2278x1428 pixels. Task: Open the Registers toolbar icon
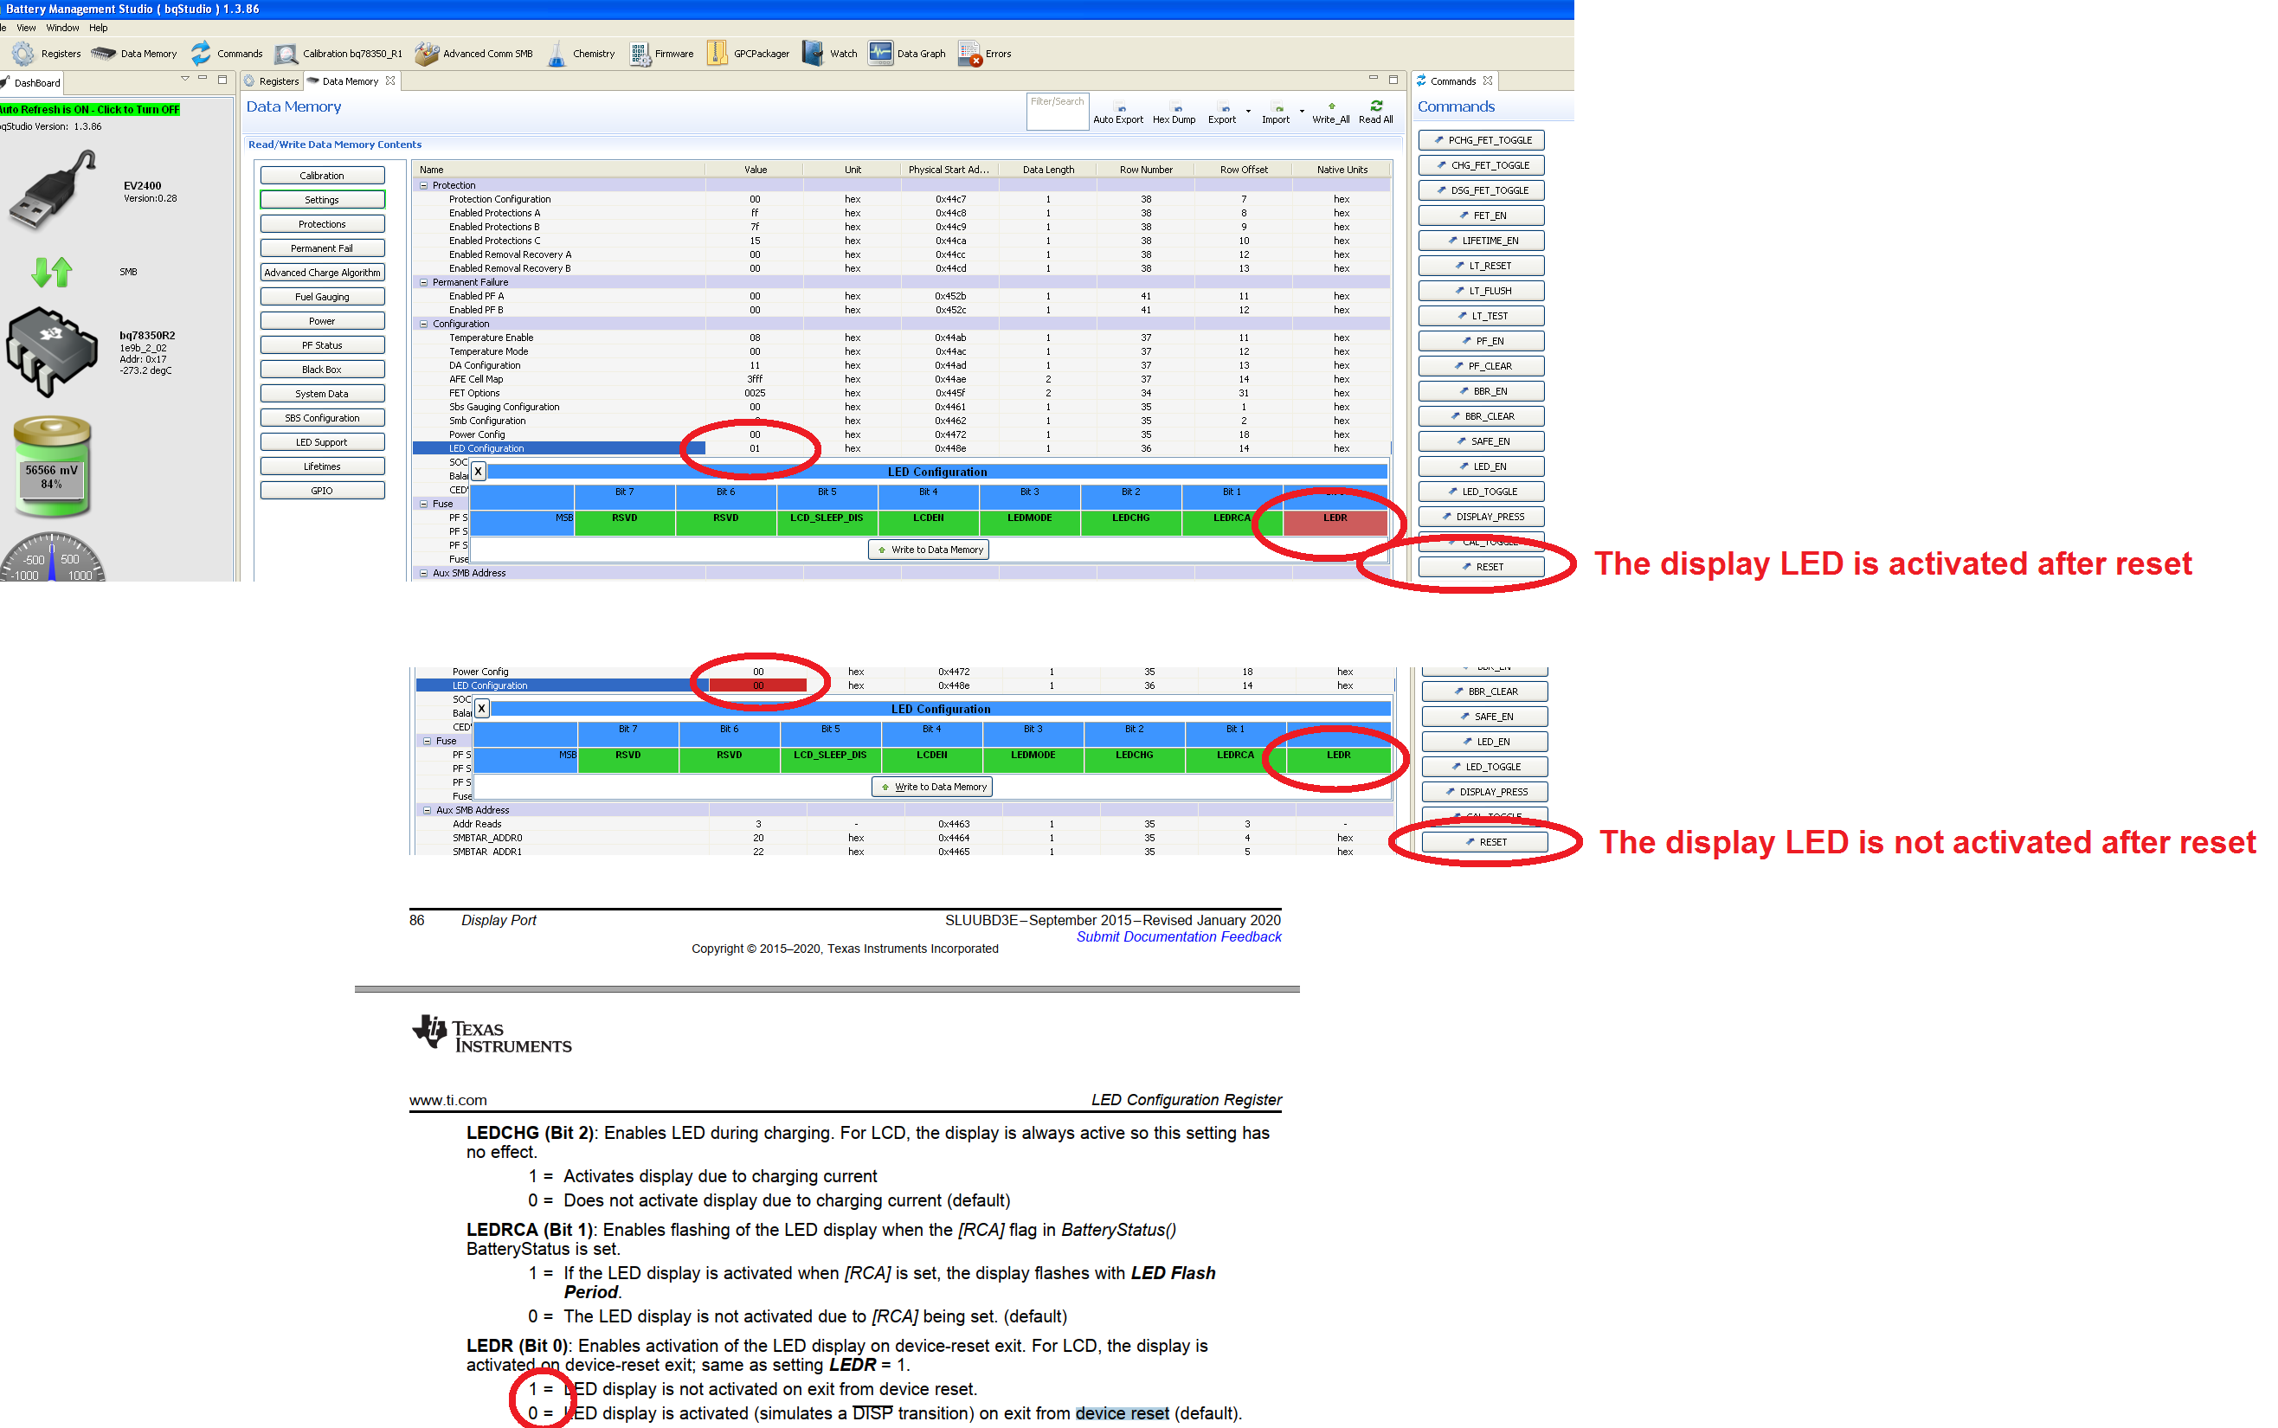(x=23, y=54)
